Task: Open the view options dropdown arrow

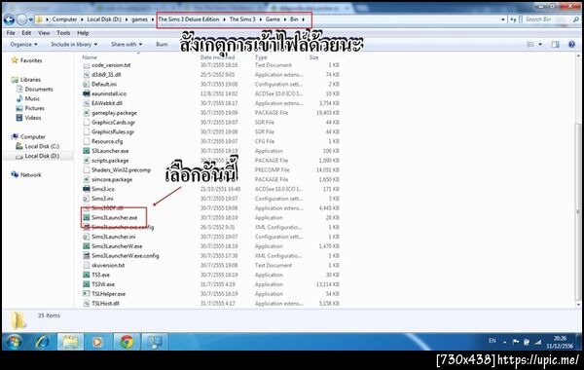Action: pyautogui.click(x=540, y=45)
